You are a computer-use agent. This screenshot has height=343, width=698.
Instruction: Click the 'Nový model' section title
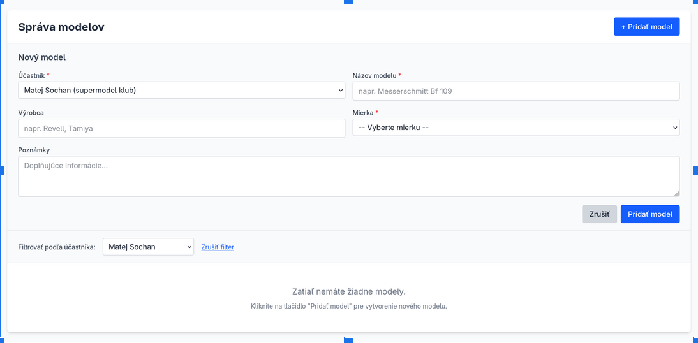[42, 57]
